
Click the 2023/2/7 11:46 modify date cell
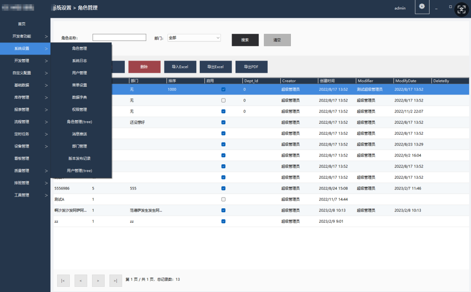[x=408, y=188]
